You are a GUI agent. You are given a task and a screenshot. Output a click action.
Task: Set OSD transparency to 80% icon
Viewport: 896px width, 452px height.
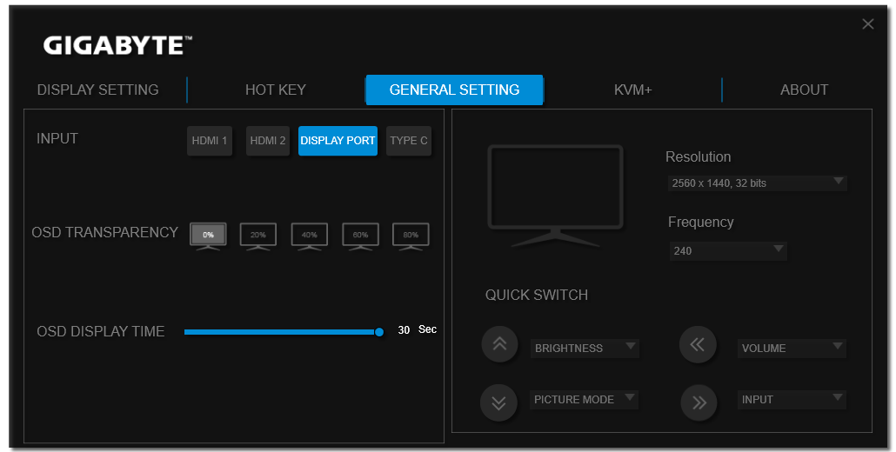[x=411, y=236]
